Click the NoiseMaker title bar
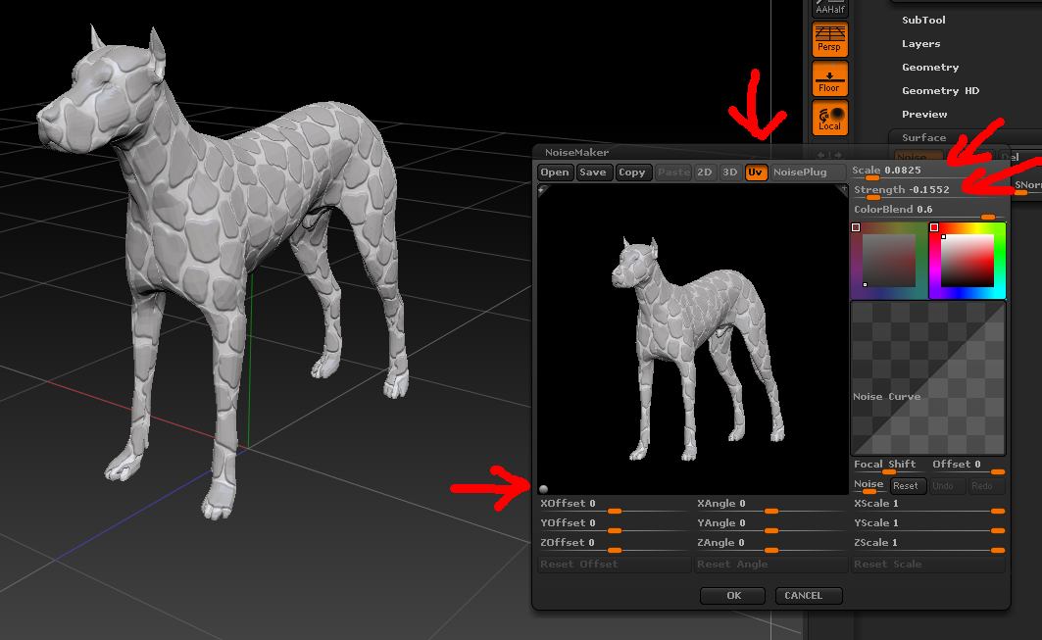This screenshot has height=640, width=1042. pos(770,152)
